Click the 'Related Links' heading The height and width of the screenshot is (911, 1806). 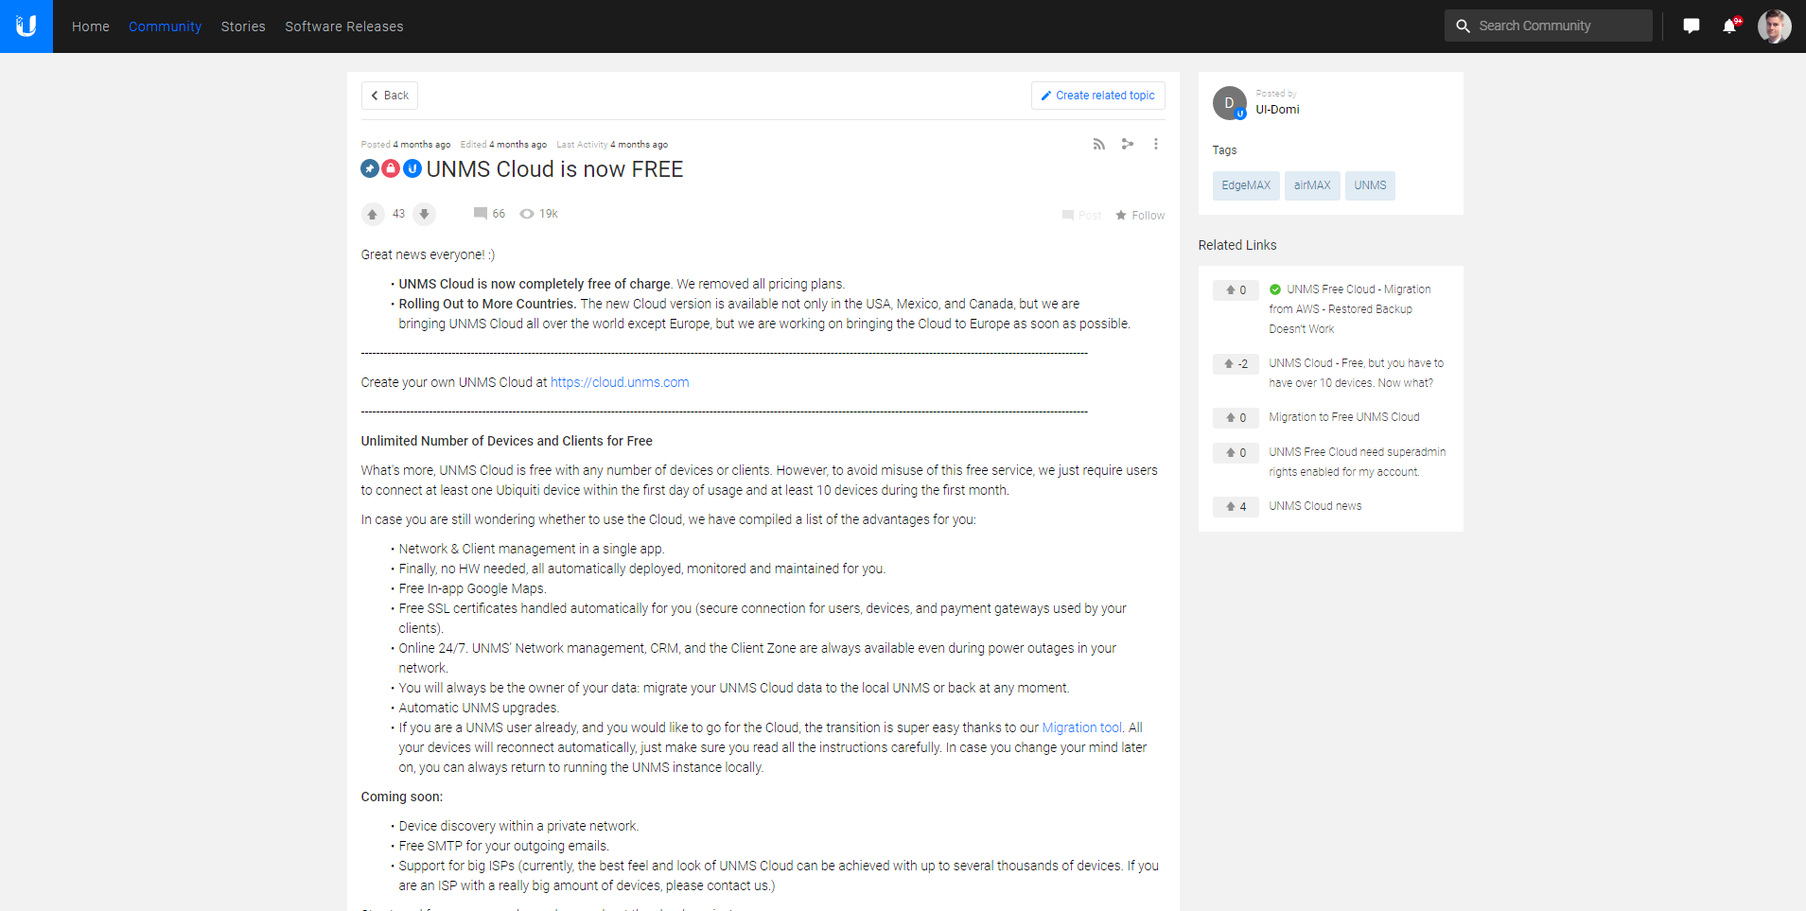point(1237,245)
